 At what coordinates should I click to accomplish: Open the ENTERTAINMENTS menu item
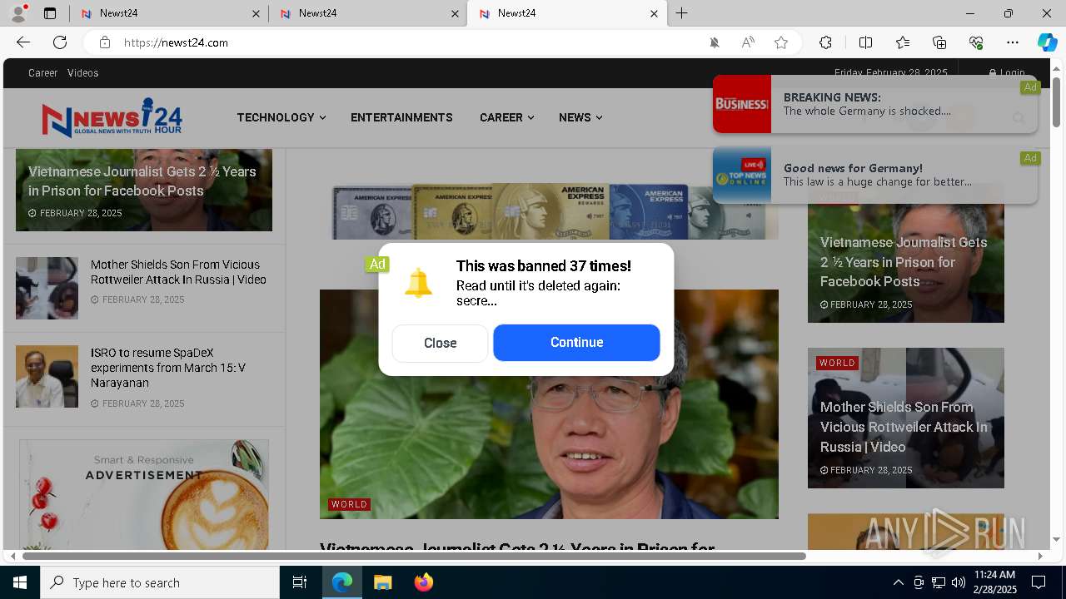[401, 117]
